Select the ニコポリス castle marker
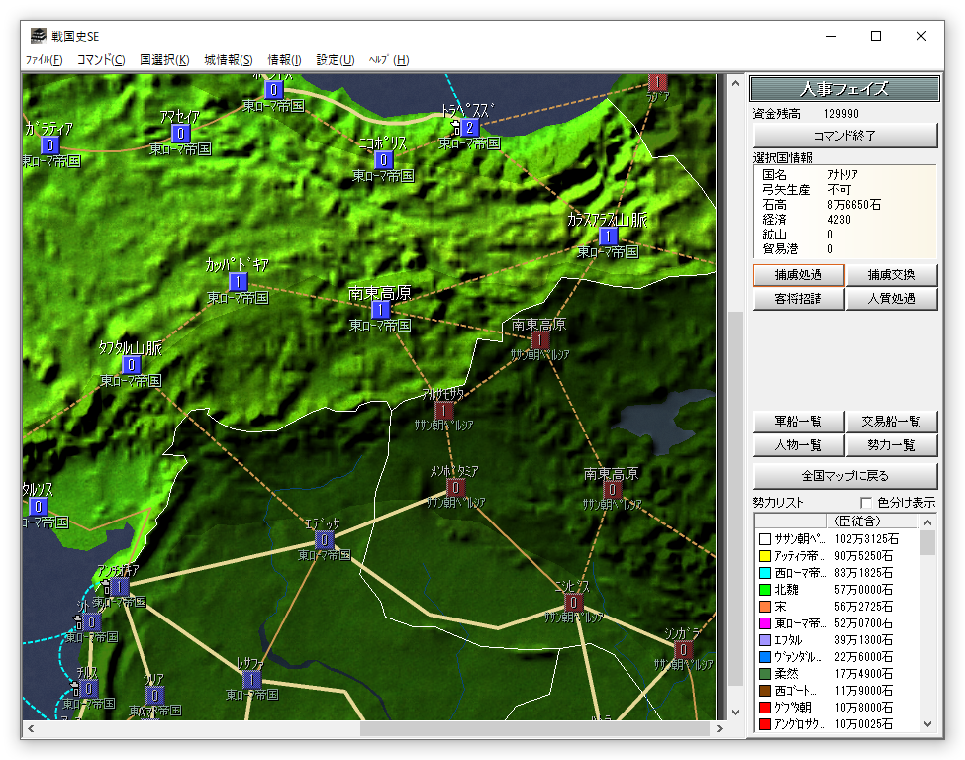This screenshot has height=760, width=965. tap(383, 160)
